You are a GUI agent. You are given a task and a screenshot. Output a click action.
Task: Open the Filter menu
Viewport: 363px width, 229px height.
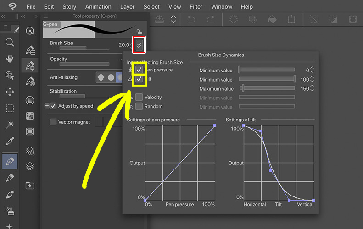pyautogui.click(x=195, y=7)
